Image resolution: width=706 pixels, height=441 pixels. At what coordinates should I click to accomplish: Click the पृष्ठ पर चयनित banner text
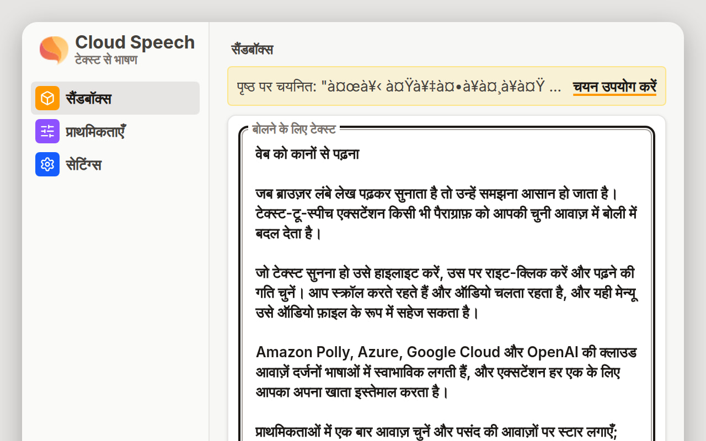pos(399,87)
